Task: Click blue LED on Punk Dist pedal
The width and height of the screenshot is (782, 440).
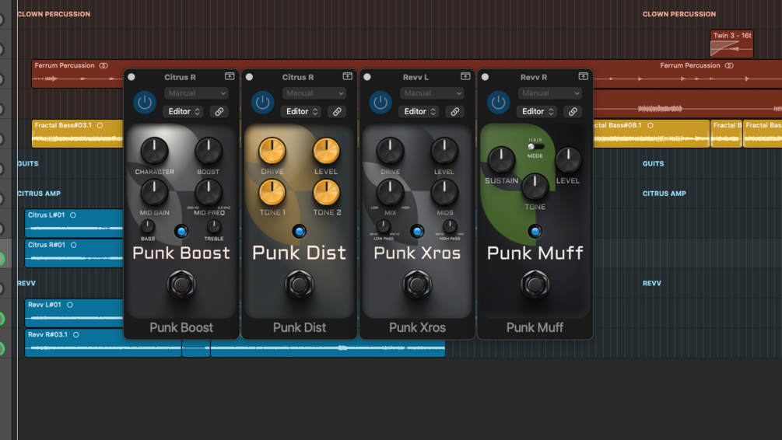Action: [300, 231]
